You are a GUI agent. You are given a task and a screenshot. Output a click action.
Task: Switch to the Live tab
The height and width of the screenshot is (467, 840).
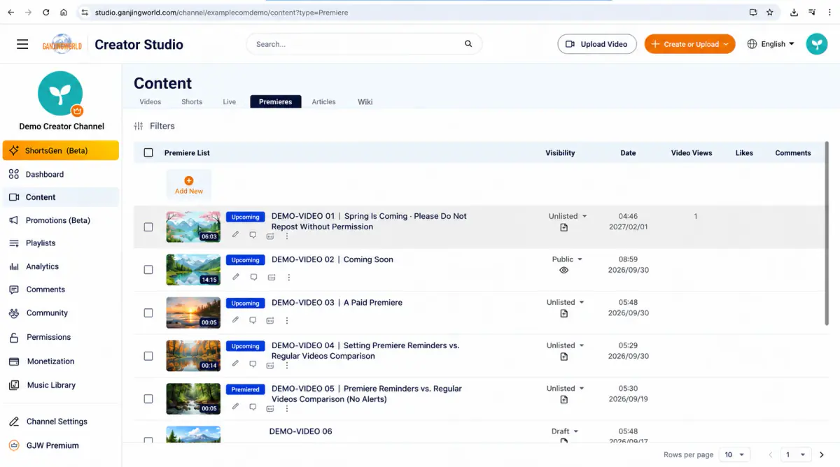coord(230,101)
